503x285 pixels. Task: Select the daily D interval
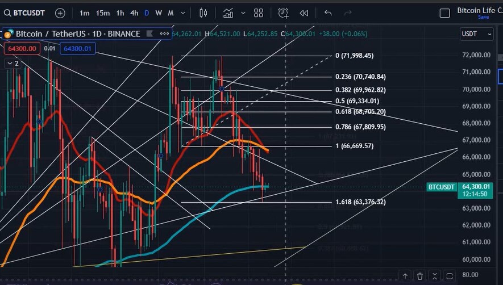point(147,13)
